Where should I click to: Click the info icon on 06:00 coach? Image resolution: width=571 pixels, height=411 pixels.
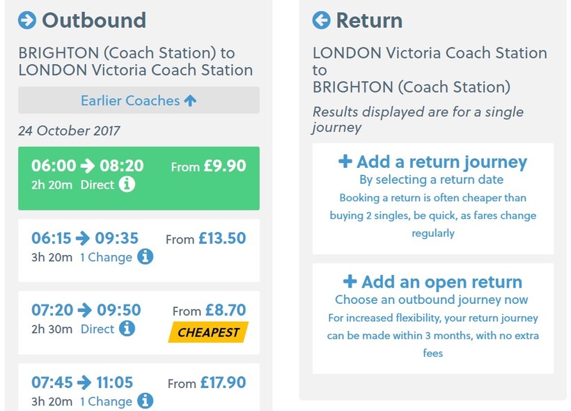(126, 185)
